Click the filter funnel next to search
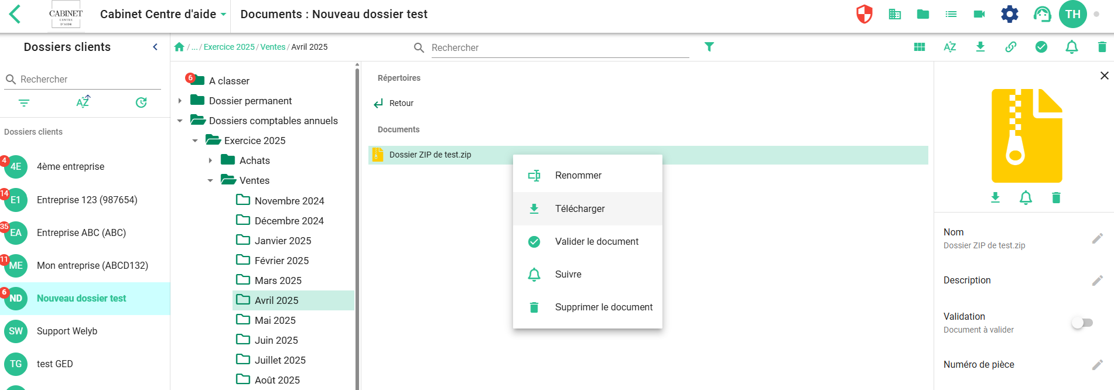 pos(709,47)
